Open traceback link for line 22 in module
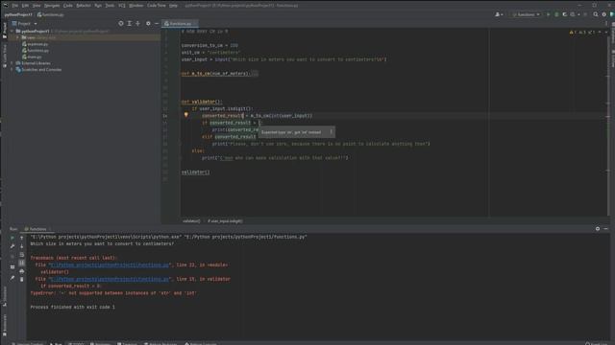The width and height of the screenshot is (615, 345). (x=110, y=264)
